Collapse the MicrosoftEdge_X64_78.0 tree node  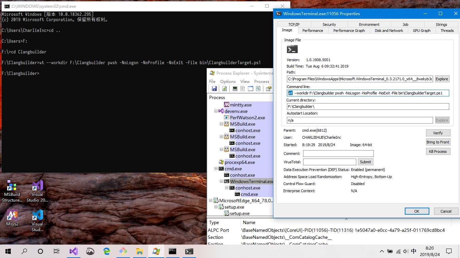210,201
